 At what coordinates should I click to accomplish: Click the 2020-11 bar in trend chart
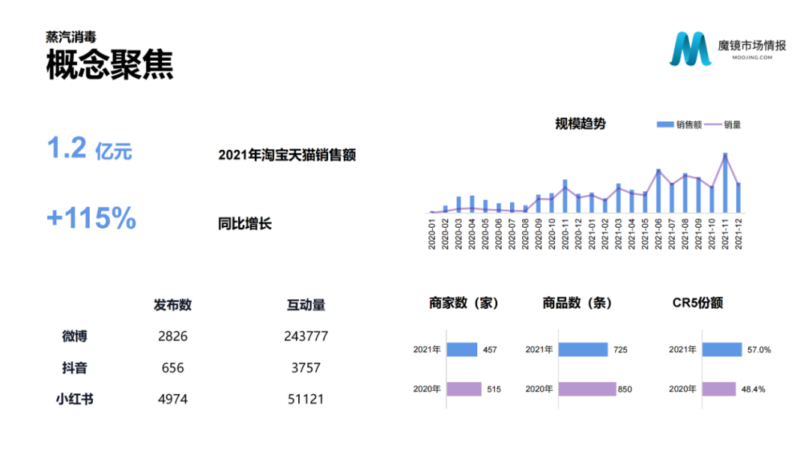(x=565, y=196)
